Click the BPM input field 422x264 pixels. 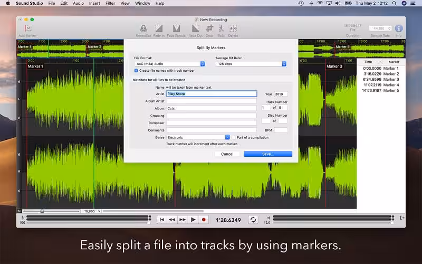pyautogui.click(x=281, y=130)
